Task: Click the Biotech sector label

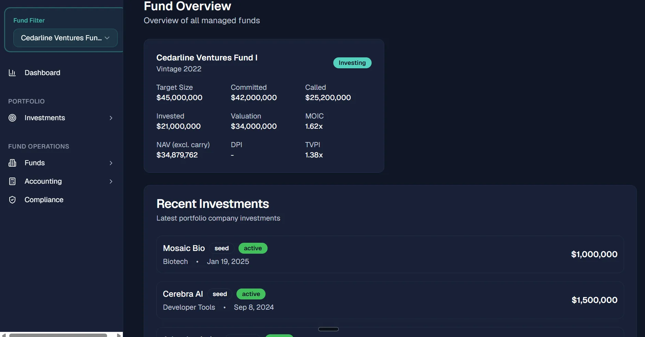Action: pos(175,262)
